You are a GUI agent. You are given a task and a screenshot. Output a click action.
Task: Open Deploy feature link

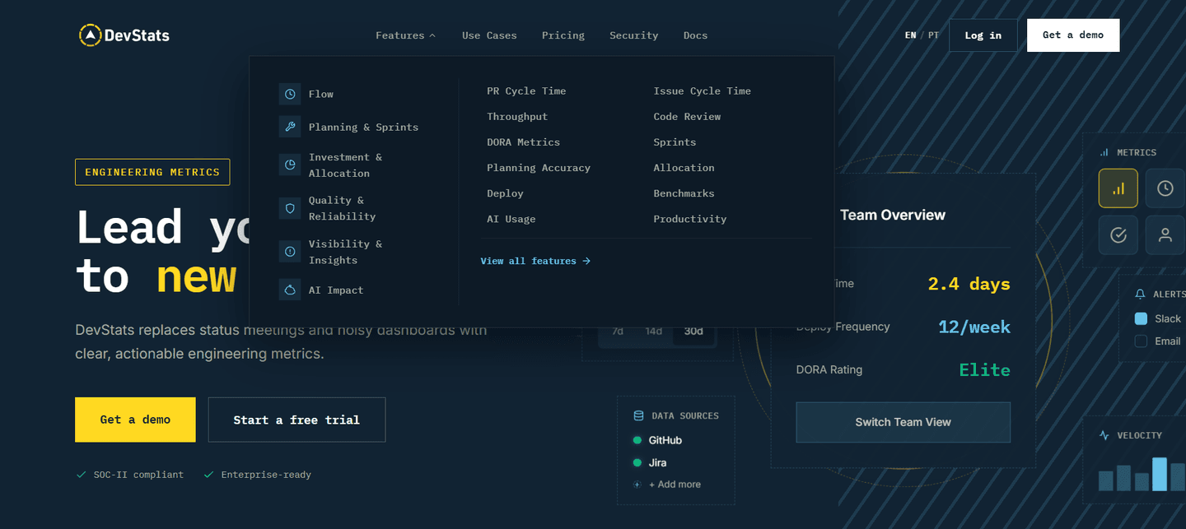pyautogui.click(x=505, y=193)
